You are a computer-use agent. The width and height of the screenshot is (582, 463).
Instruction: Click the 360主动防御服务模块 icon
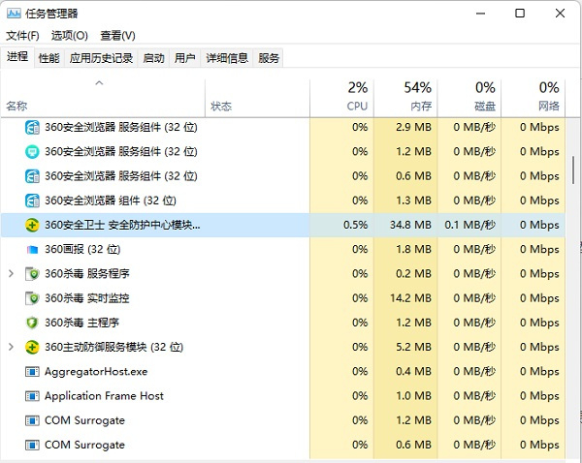pyautogui.click(x=32, y=347)
